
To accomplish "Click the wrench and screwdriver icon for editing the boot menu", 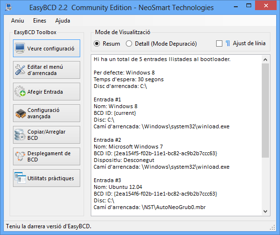I will click(x=20, y=70).
